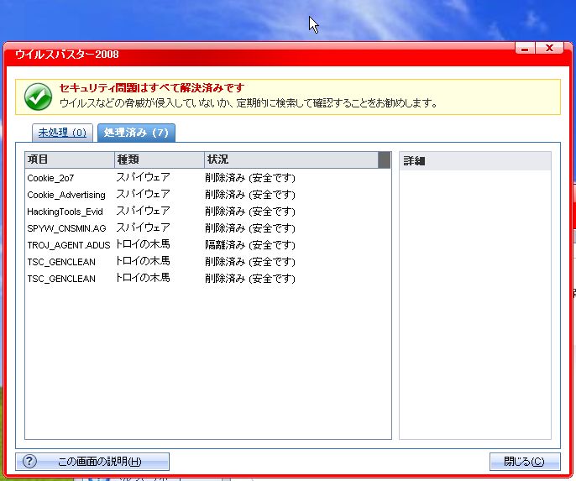
Task: Sort by the 項目 column header
Action: coord(70,159)
